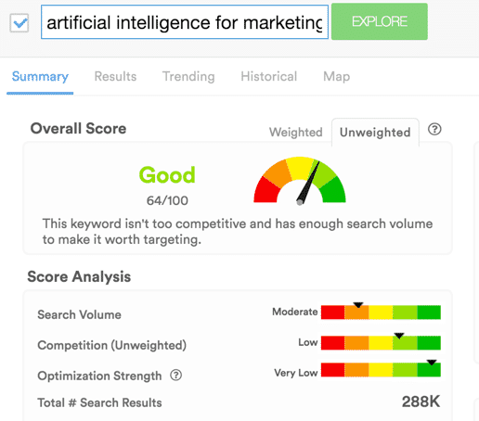Select the green Good score label
The width and height of the screenshot is (479, 421).
coord(167,175)
